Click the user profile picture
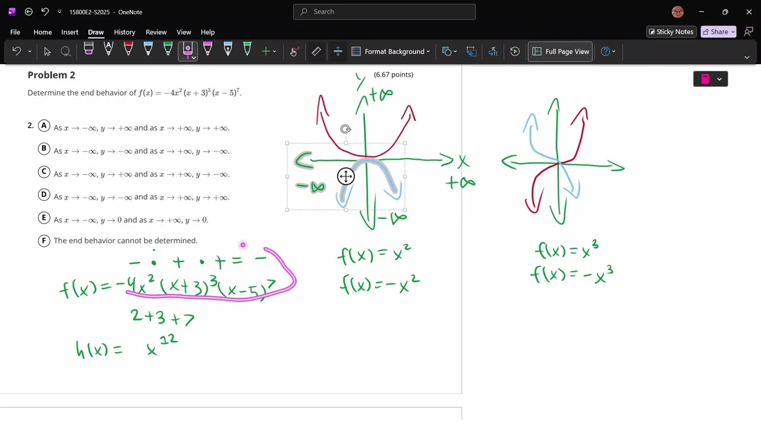The image size is (761, 428). pos(678,12)
